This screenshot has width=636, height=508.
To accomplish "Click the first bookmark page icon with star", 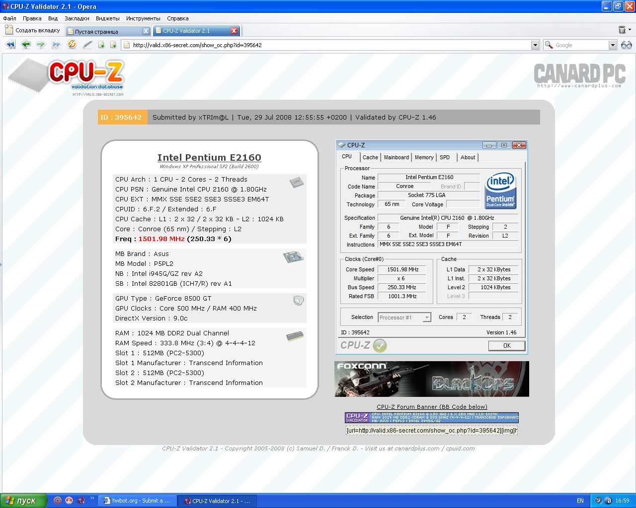I will [101, 45].
